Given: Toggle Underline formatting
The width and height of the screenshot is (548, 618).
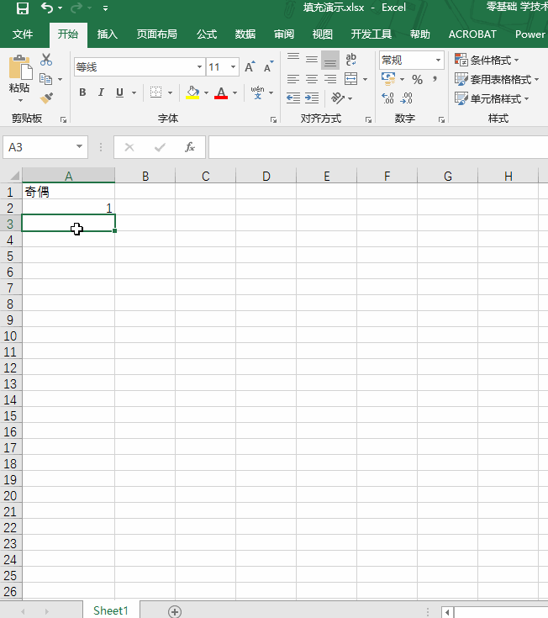Looking at the screenshot, I should coord(119,92).
